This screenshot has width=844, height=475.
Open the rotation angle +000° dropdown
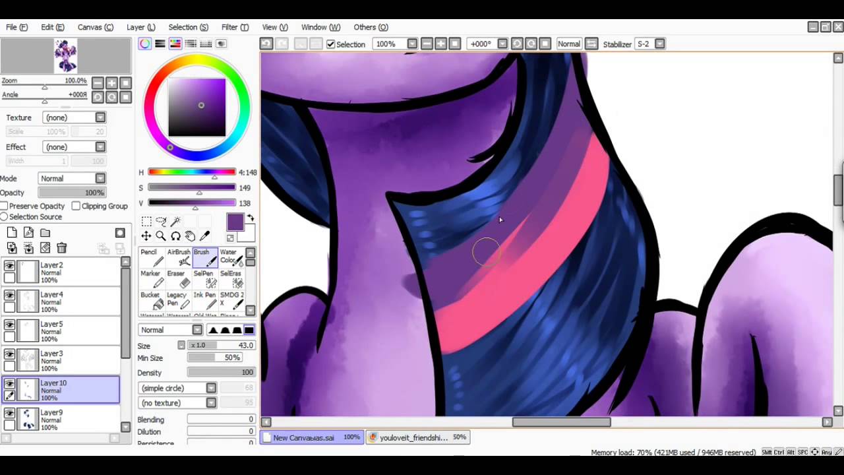pyautogui.click(x=488, y=44)
